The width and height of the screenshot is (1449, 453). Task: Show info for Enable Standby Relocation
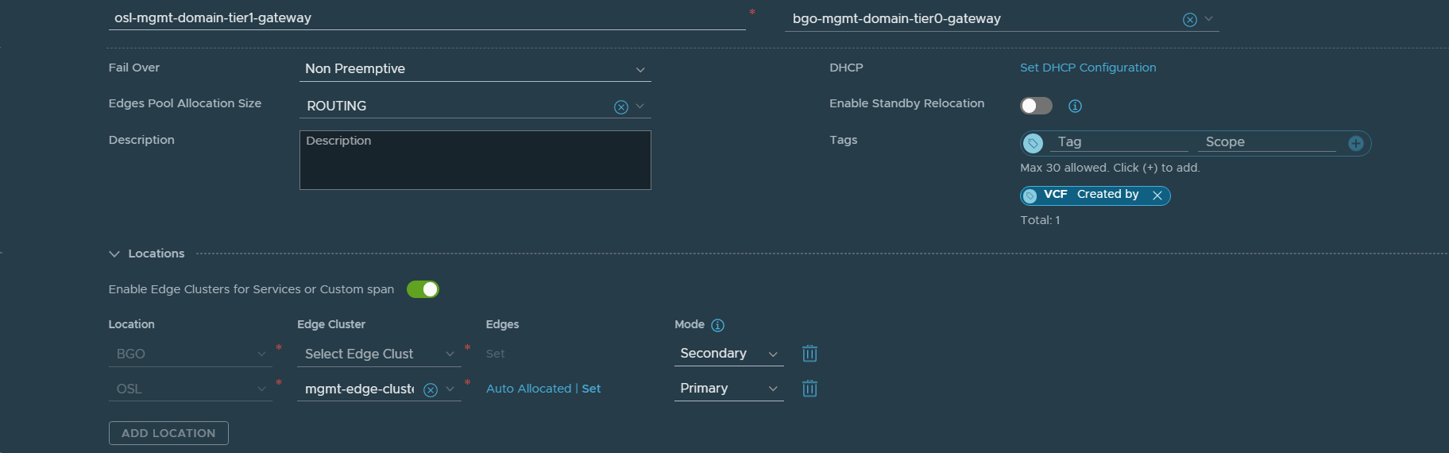tap(1075, 106)
